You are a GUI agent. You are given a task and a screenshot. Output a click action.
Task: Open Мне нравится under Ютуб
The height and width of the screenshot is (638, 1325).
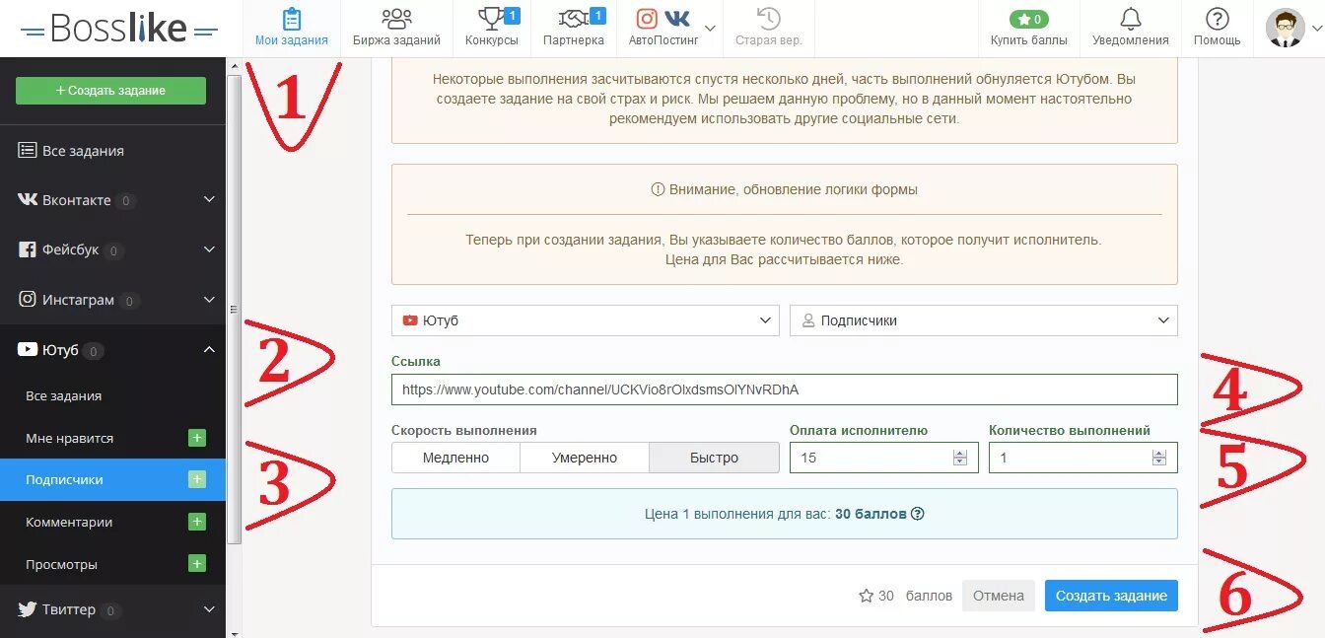(69, 438)
